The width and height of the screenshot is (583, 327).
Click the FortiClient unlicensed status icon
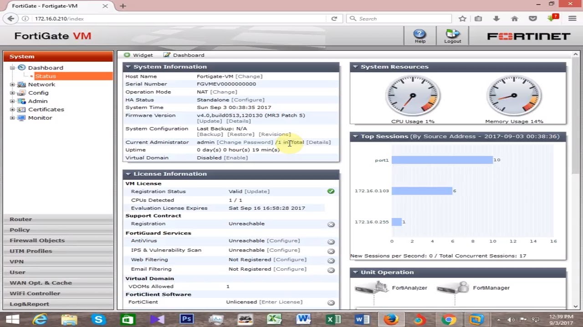[331, 302]
